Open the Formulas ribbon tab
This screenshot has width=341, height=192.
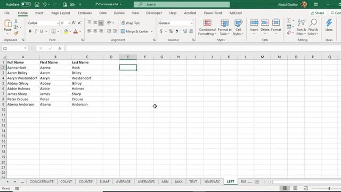pos(85,13)
